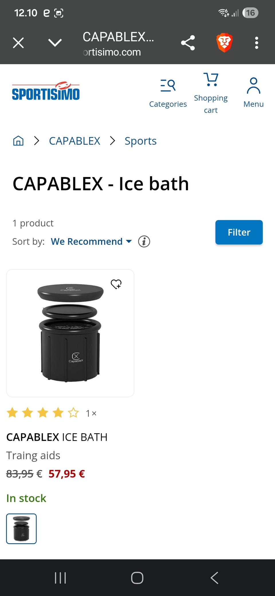Open Brave Shields lion icon
The height and width of the screenshot is (596, 275).
(x=224, y=43)
